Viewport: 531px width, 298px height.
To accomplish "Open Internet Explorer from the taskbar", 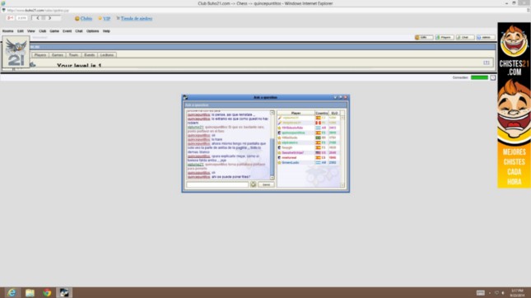I will click(12, 292).
